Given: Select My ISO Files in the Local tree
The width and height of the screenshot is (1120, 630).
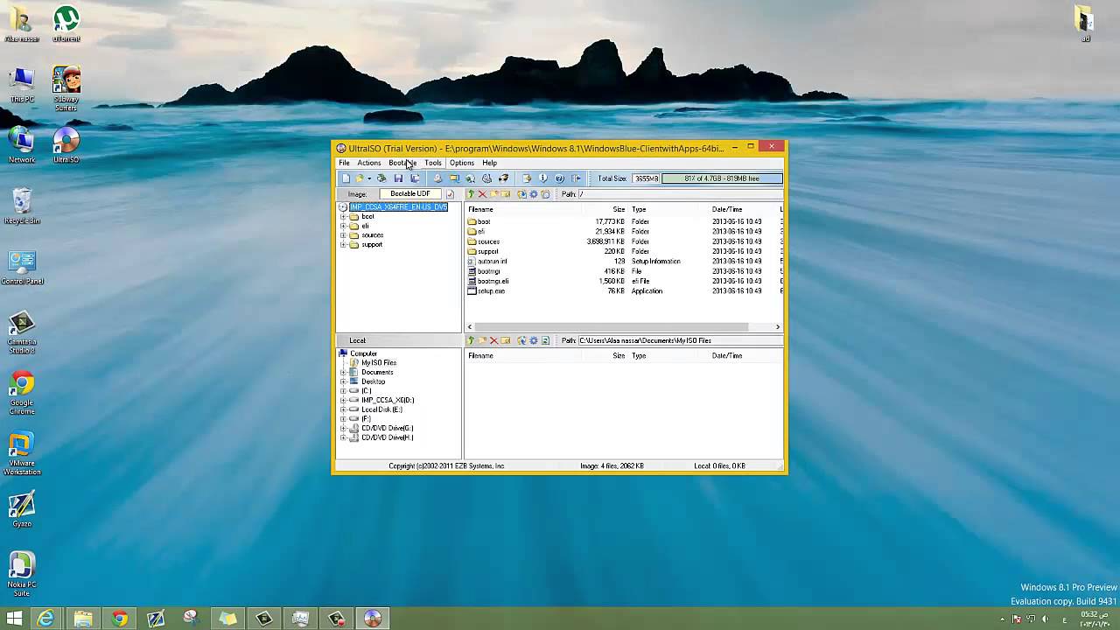Looking at the screenshot, I should (x=378, y=363).
